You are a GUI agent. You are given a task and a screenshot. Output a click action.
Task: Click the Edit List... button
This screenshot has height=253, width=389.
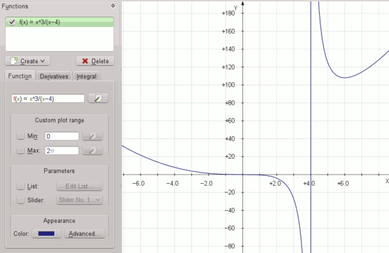(x=79, y=186)
